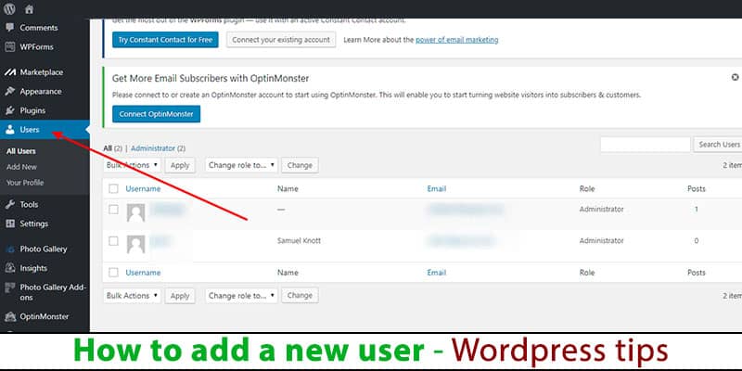This screenshot has width=742, height=371.
Task: Open the bottom Change role to dropdown
Action: point(242,295)
